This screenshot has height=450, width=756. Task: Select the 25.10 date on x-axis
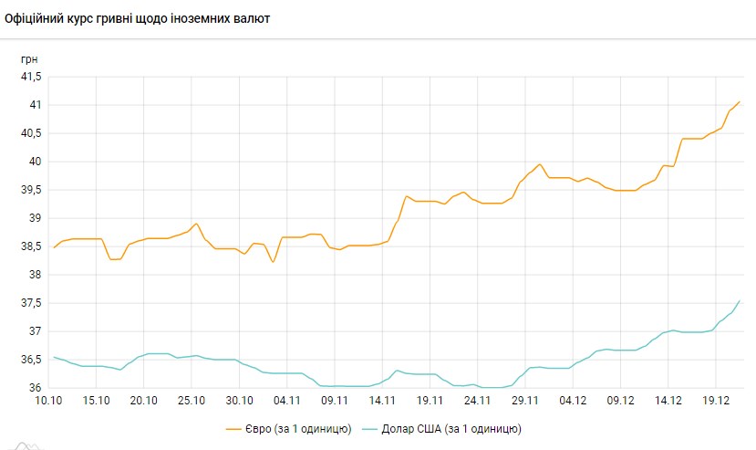pos(192,400)
